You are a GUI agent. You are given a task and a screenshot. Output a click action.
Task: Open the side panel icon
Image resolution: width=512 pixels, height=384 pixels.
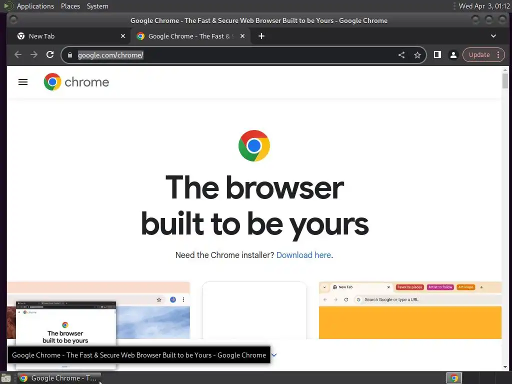tap(437, 55)
